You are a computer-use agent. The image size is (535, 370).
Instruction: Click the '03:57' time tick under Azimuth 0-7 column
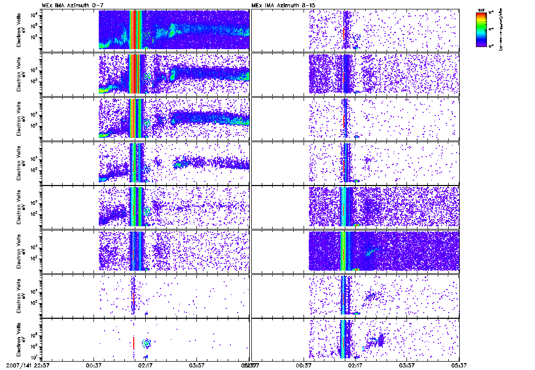(x=197, y=365)
